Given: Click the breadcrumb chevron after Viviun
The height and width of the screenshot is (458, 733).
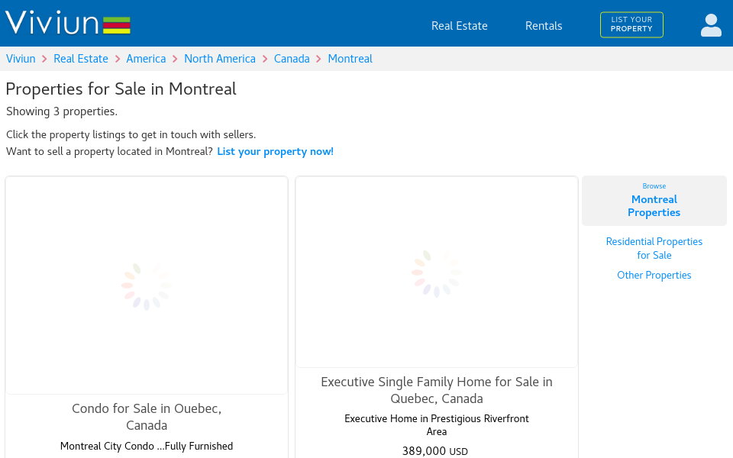Looking at the screenshot, I should click(x=44, y=59).
